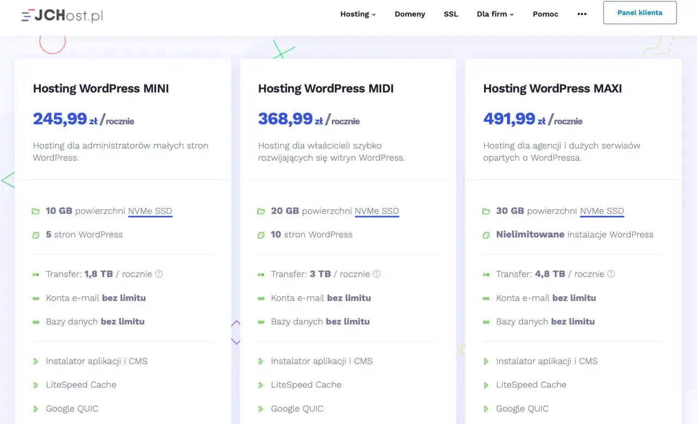Click the pages icon beside 10 stron WordPress
This screenshot has width=697, height=424.
(x=261, y=235)
